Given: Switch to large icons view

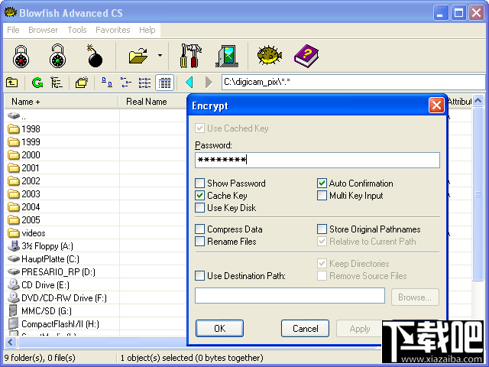Looking at the screenshot, I should [107, 83].
